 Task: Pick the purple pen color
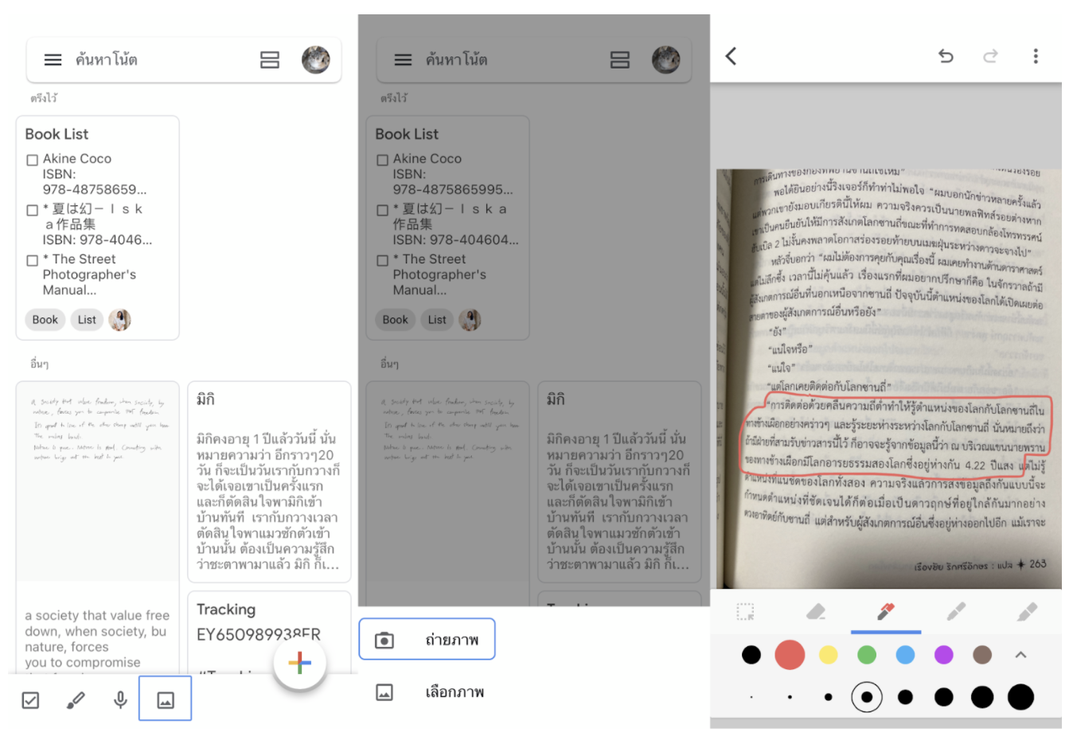[x=944, y=655]
